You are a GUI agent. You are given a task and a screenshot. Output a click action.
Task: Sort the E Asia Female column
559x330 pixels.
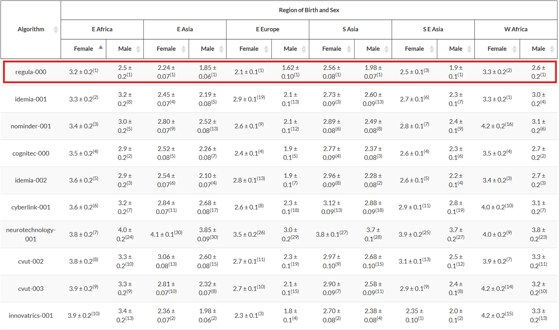[184, 49]
